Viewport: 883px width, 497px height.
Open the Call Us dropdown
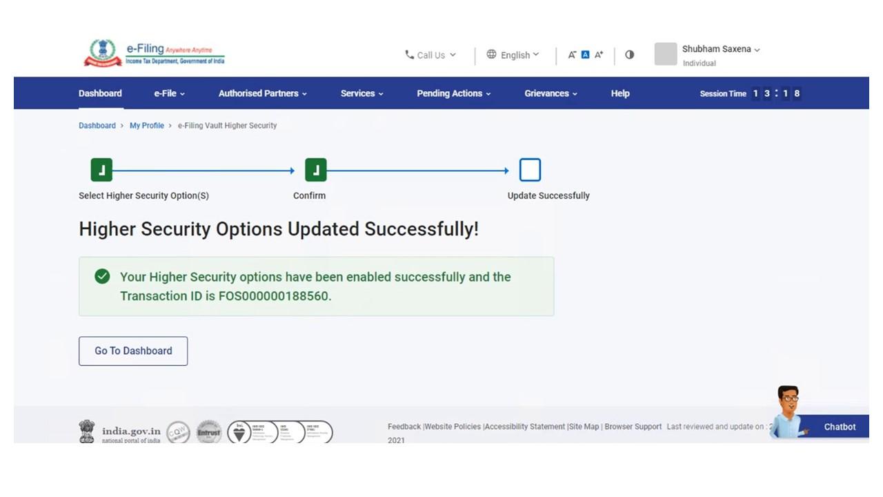[433, 55]
